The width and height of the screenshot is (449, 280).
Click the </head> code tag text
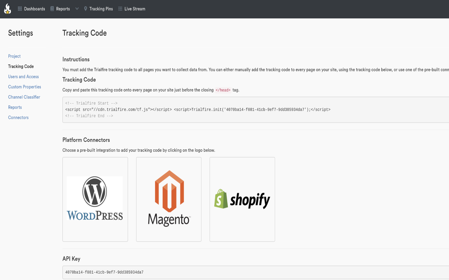coord(223,90)
